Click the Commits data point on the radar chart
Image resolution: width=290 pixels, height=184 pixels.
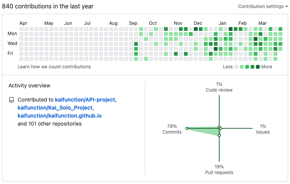[x=187, y=128]
